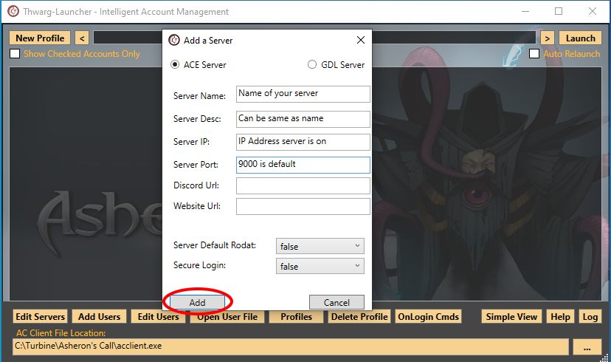Click the Launch button
Image resolution: width=611 pixels, height=362 pixels.
[580, 38]
